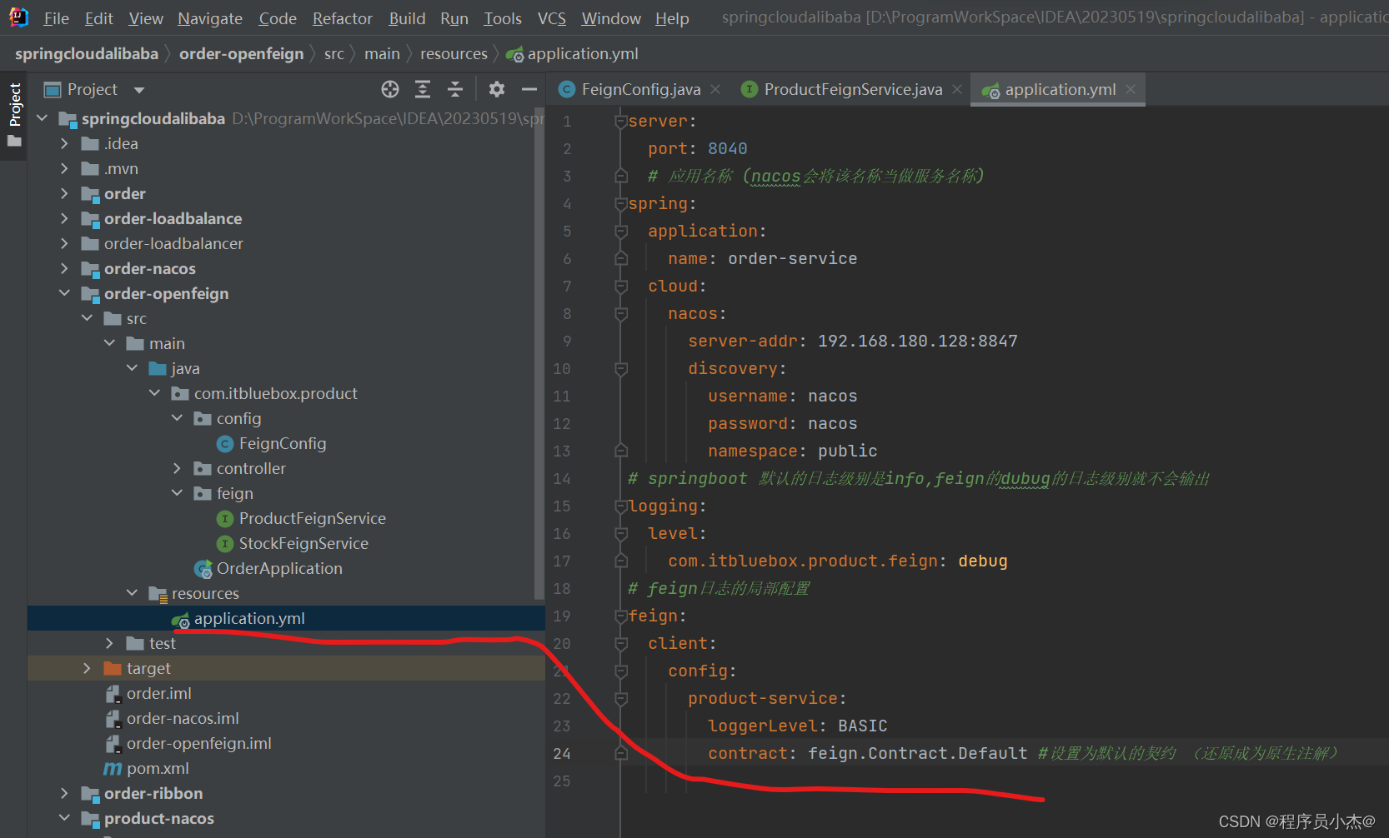Expand the order-loadbalance module
Viewport: 1389px width, 838px height.
[x=64, y=218]
